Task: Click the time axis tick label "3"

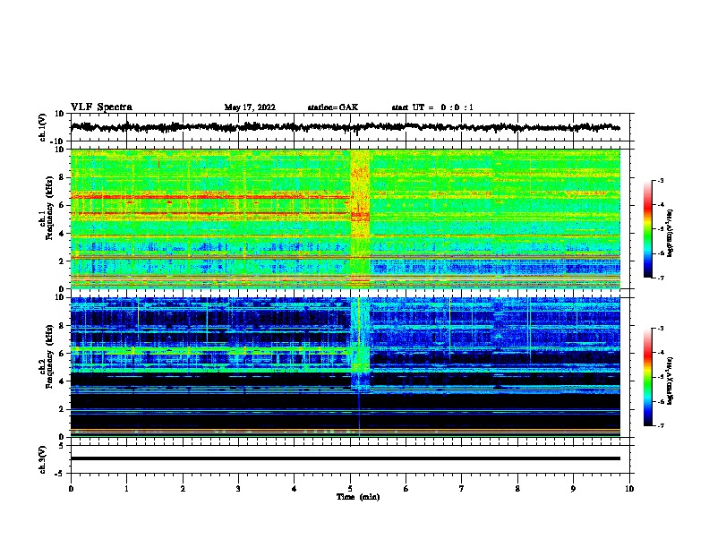Action: pyautogui.click(x=238, y=489)
